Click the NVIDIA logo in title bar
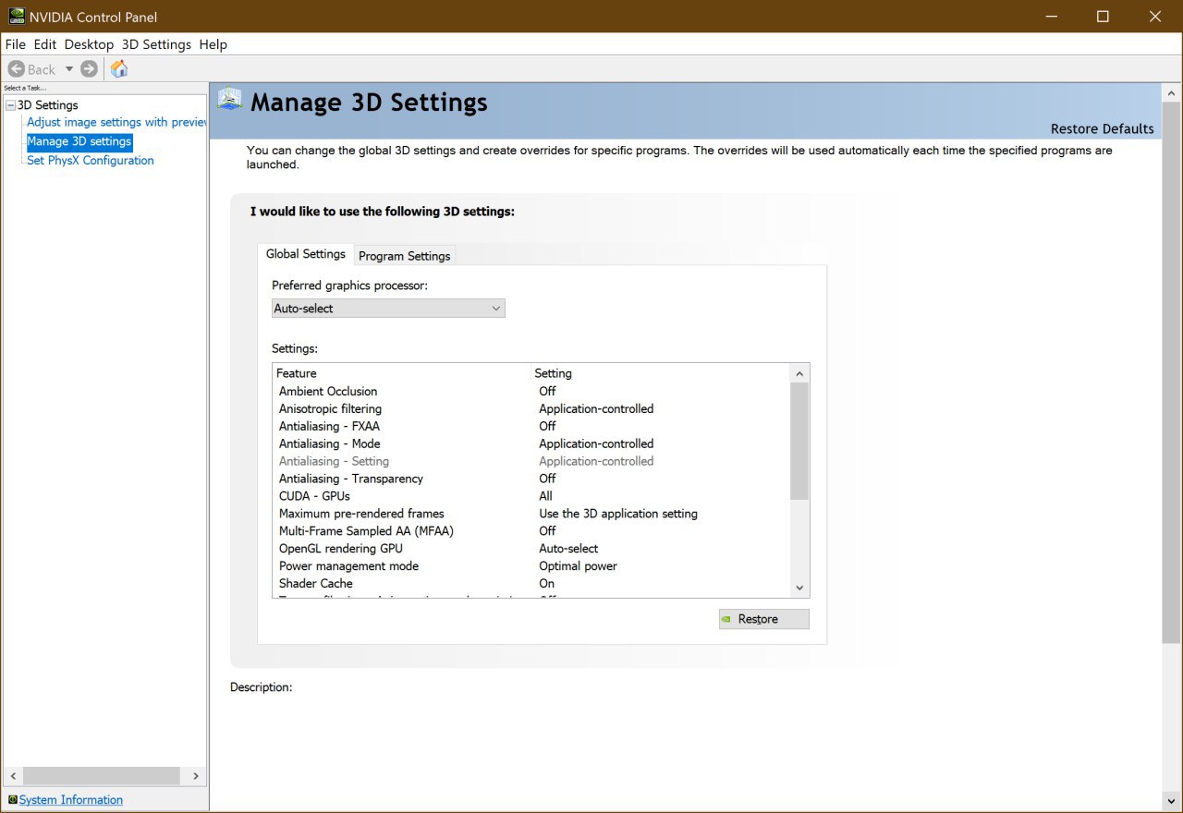The height and width of the screenshot is (813, 1183). point(17,17)
